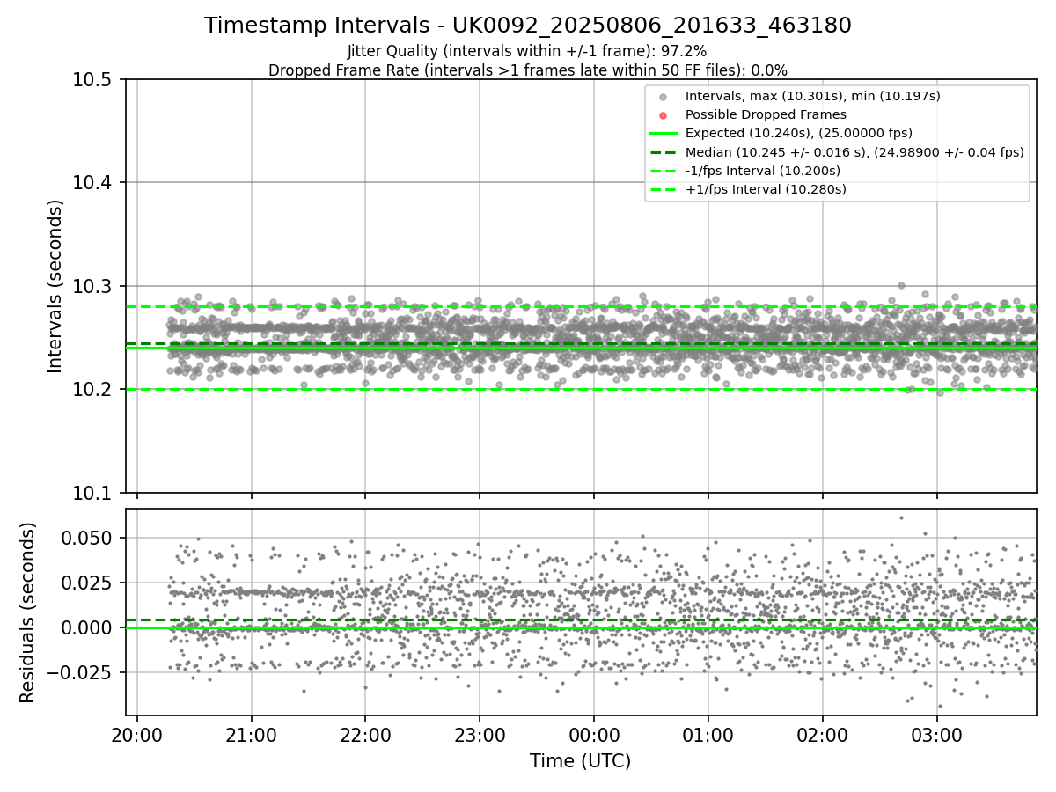Click the 10.4 tick label on intervals axis

click(94, 183)
